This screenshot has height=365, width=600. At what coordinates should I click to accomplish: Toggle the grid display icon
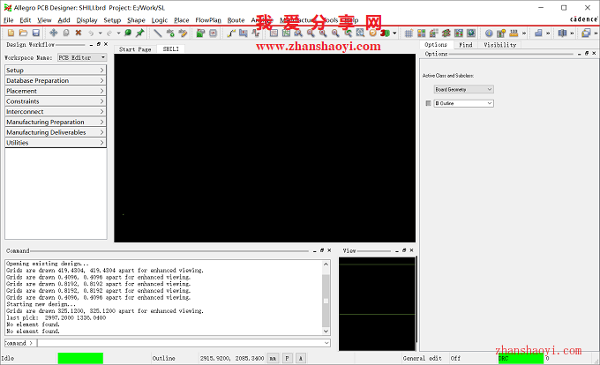pyautogui.click(x=409, y=34)
